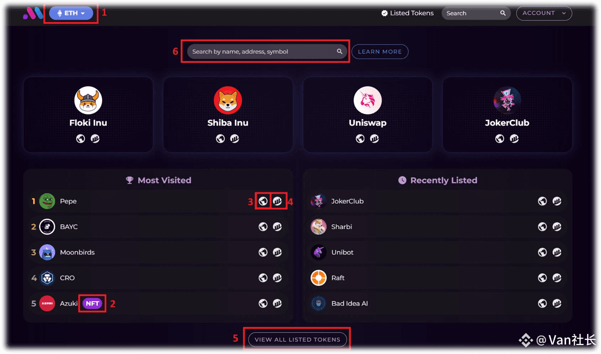The image size is (601, 354).
Task: Click the Shiba Inu token logo
Action: [x=228, y=100]
